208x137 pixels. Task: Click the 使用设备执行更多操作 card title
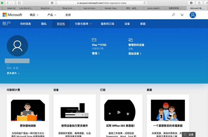tap(75, 126)
